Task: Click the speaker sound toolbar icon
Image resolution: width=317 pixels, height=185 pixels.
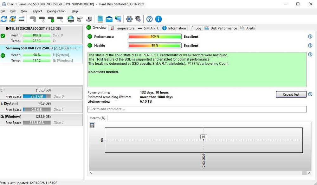Action: (x=138, y=19)
